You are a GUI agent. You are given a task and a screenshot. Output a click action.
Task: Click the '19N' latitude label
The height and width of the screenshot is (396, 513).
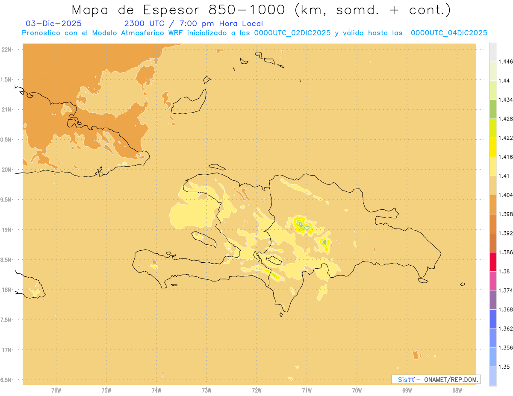pyautogui.click(x=6, y=230)
